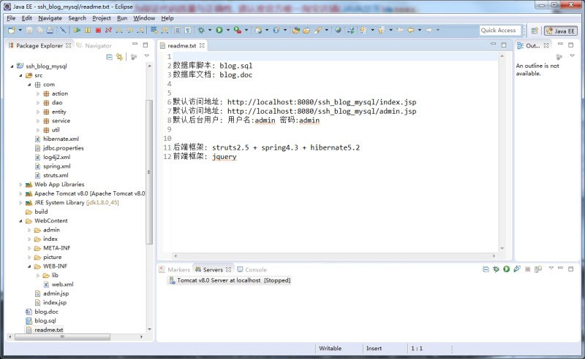Select Tomcat v8.0 Server at localhost entry

coord(230,280)
